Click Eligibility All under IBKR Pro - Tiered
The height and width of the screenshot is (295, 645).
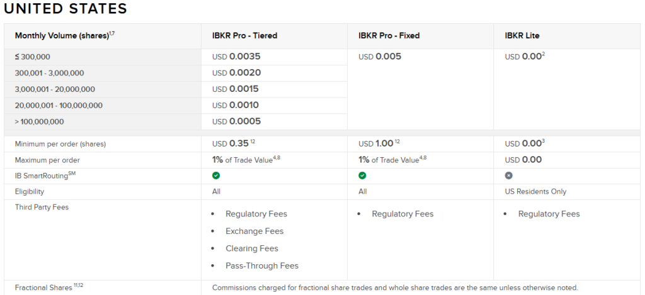coord(217,191)
